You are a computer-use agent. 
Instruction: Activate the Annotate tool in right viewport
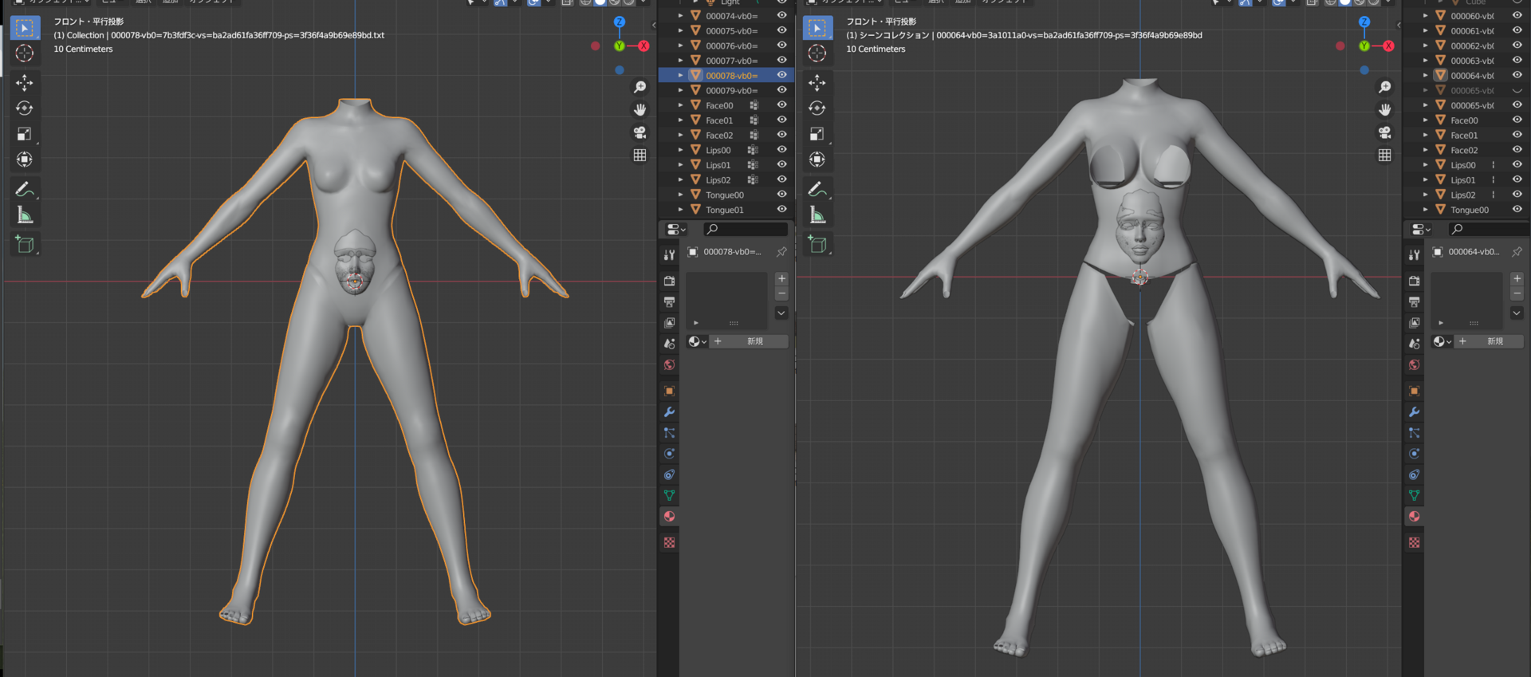[817, 189]
